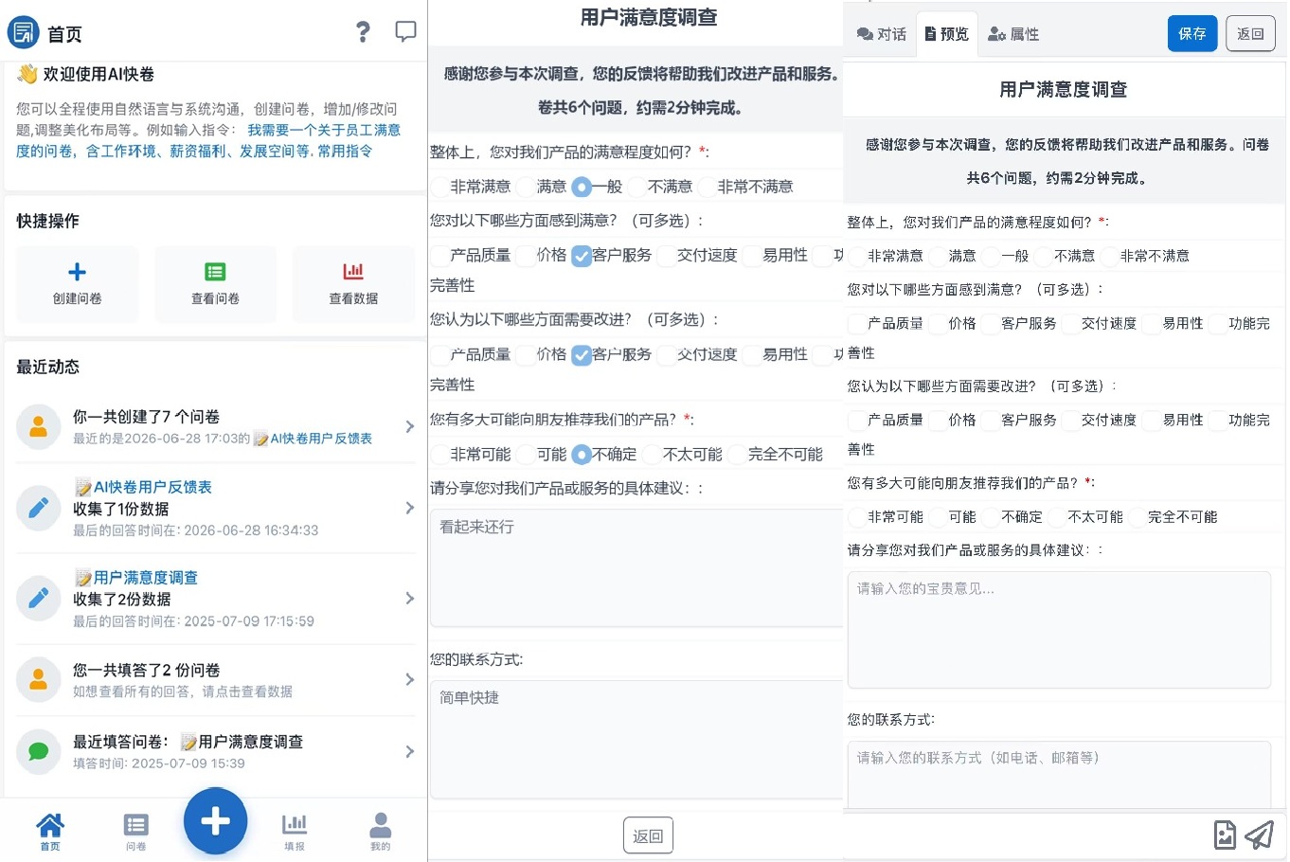Open the 常用指令 link
Viewport: 1290px width, 862px height.
tap(345, 151)
